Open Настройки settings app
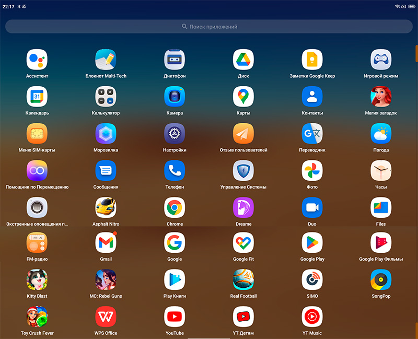The image size is (418, 339). point(175,134)
